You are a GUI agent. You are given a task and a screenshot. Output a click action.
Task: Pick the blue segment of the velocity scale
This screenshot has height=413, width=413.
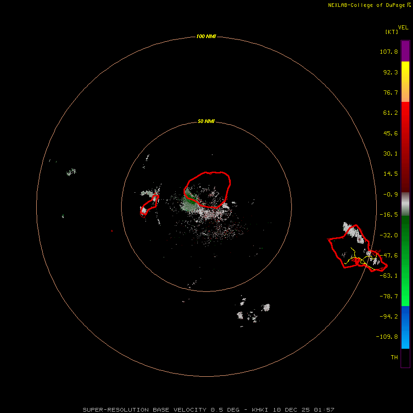[x=405, y=327]
